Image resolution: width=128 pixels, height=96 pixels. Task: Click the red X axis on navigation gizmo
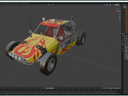(x=117, y=11)
